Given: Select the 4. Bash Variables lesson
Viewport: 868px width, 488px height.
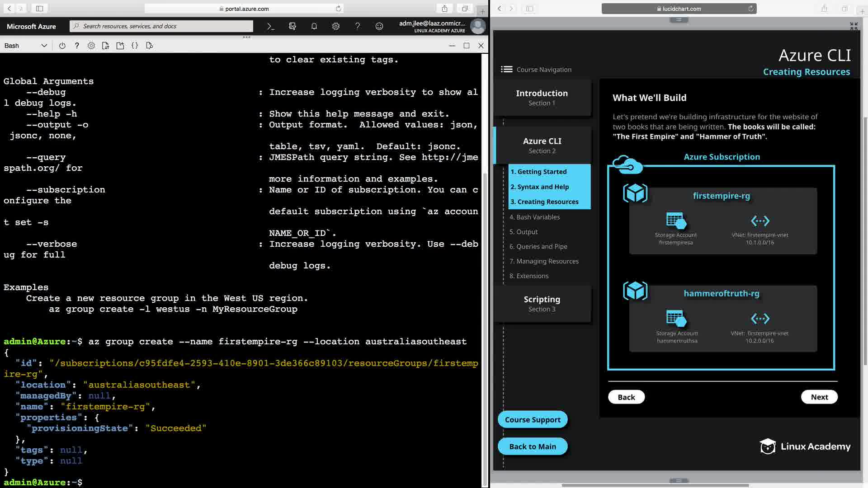Looking at the screenshot, I should 534,217.
